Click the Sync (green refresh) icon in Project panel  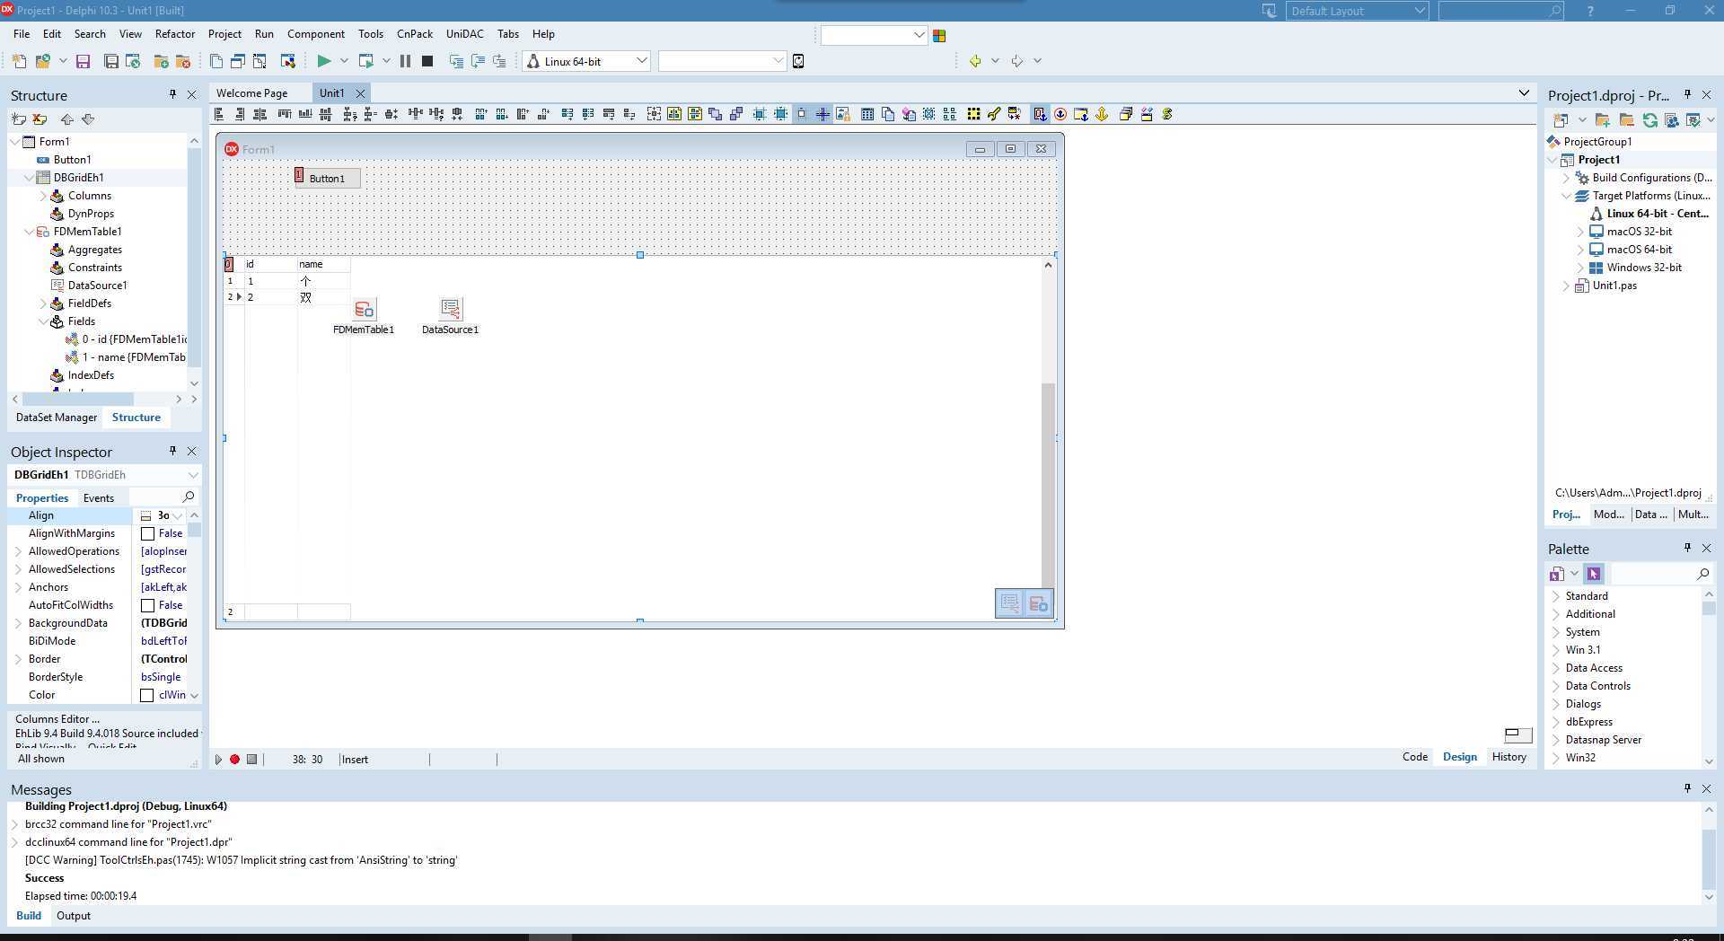(1650, 119)
